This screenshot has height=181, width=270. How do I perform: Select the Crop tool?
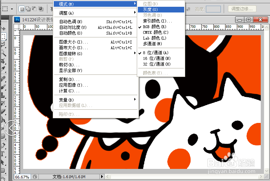tap(3, 61)
